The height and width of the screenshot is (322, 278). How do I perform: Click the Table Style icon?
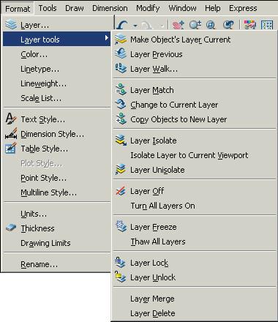11,149
